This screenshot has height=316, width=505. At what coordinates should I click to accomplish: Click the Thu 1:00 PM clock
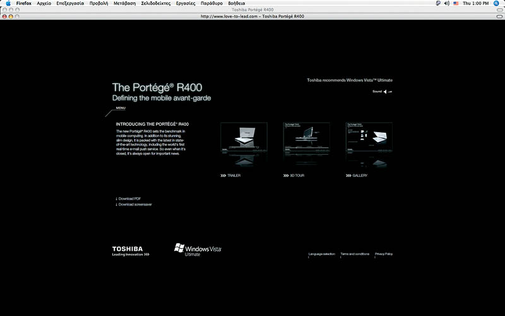(476, 3)
